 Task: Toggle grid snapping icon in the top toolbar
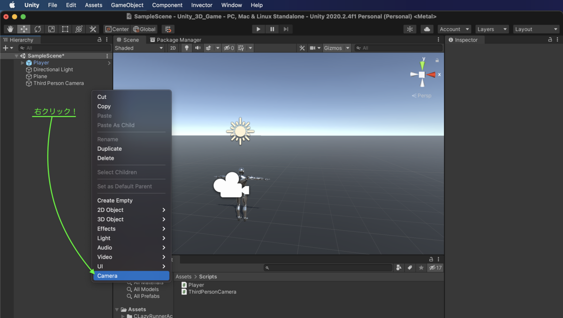[168, 29]
